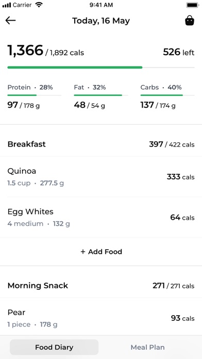Tap the Today, 16 May date title
This screenshot has height=359, width=202.
coord(101,21)
